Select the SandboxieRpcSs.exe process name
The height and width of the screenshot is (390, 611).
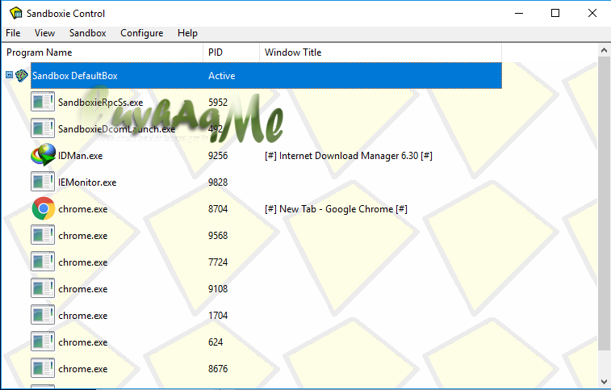click(x=101, y=103)
